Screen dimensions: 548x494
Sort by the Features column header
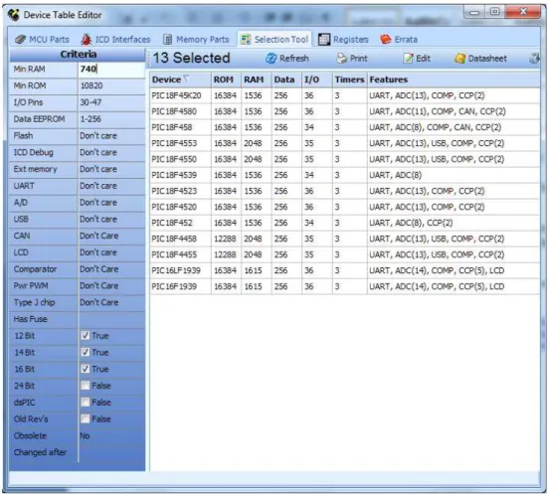click(454, 80)
